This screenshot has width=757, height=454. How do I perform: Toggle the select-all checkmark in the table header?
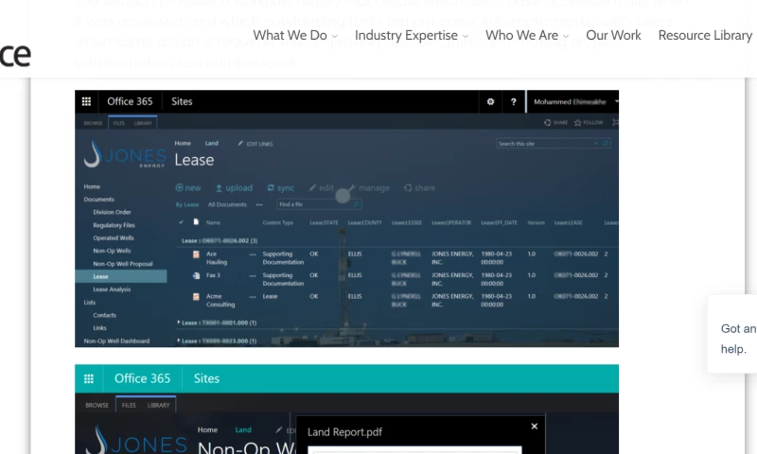click(x=181, y=222)
